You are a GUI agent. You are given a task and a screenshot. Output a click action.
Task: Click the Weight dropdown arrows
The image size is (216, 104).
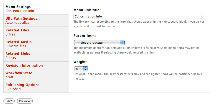coord(86,69)
